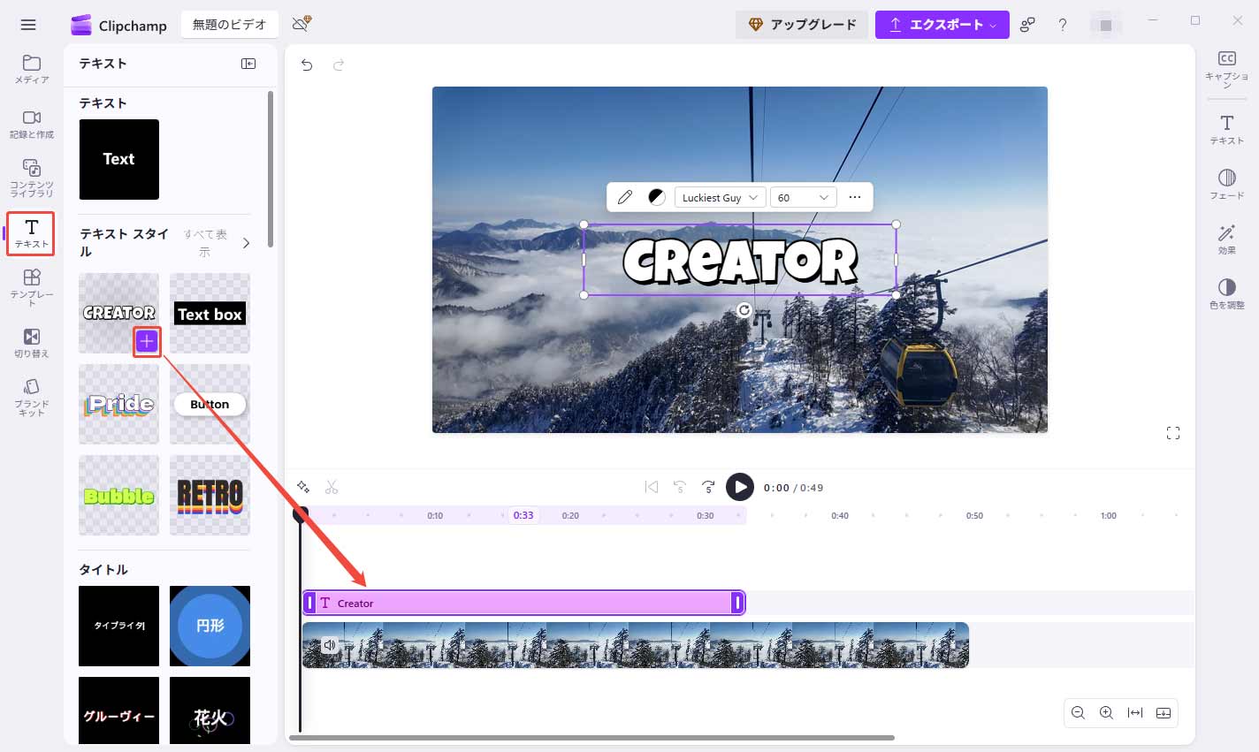The width and height of the screenshot is (1259, 752).
Task: Open the キャプション panel
Action: pyautogui.click(x=1226, y=66)
